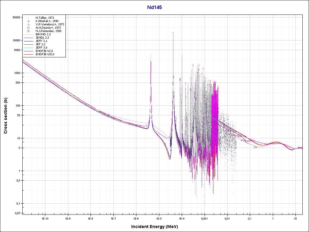This screenshot has height=232, width=309.
Task: Select the BROND 2.2 legend line sample
Action: tap(28, 34)
